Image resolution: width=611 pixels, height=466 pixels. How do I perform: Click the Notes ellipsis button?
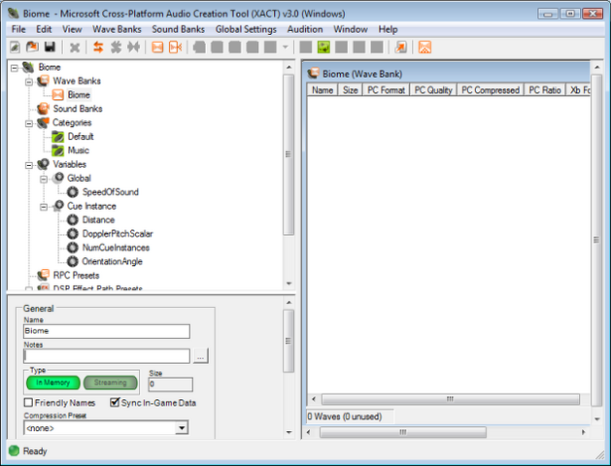coord(200,356)
